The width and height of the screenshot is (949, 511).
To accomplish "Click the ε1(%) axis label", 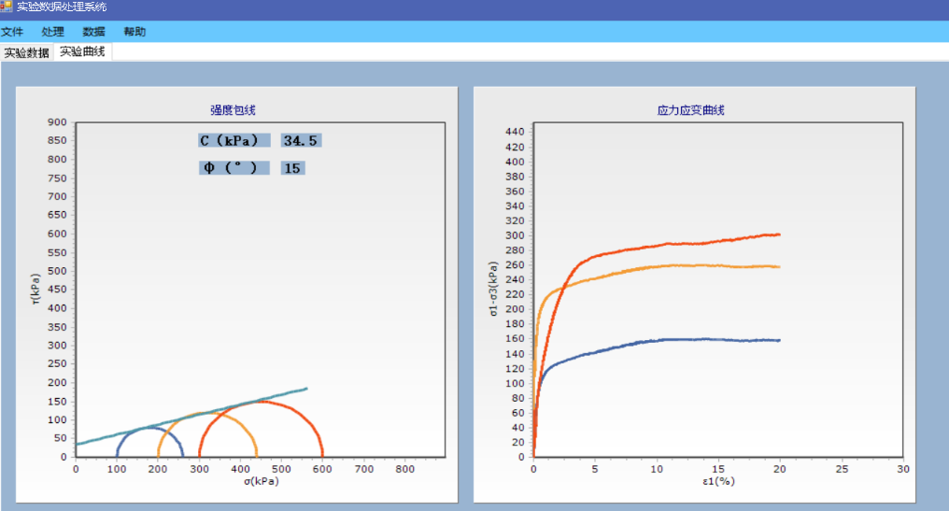I will point(717,481).
